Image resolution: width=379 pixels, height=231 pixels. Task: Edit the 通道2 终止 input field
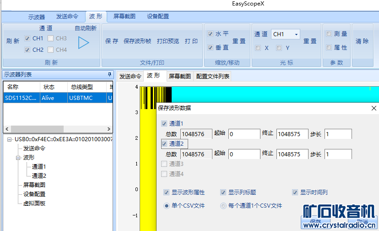292,154
